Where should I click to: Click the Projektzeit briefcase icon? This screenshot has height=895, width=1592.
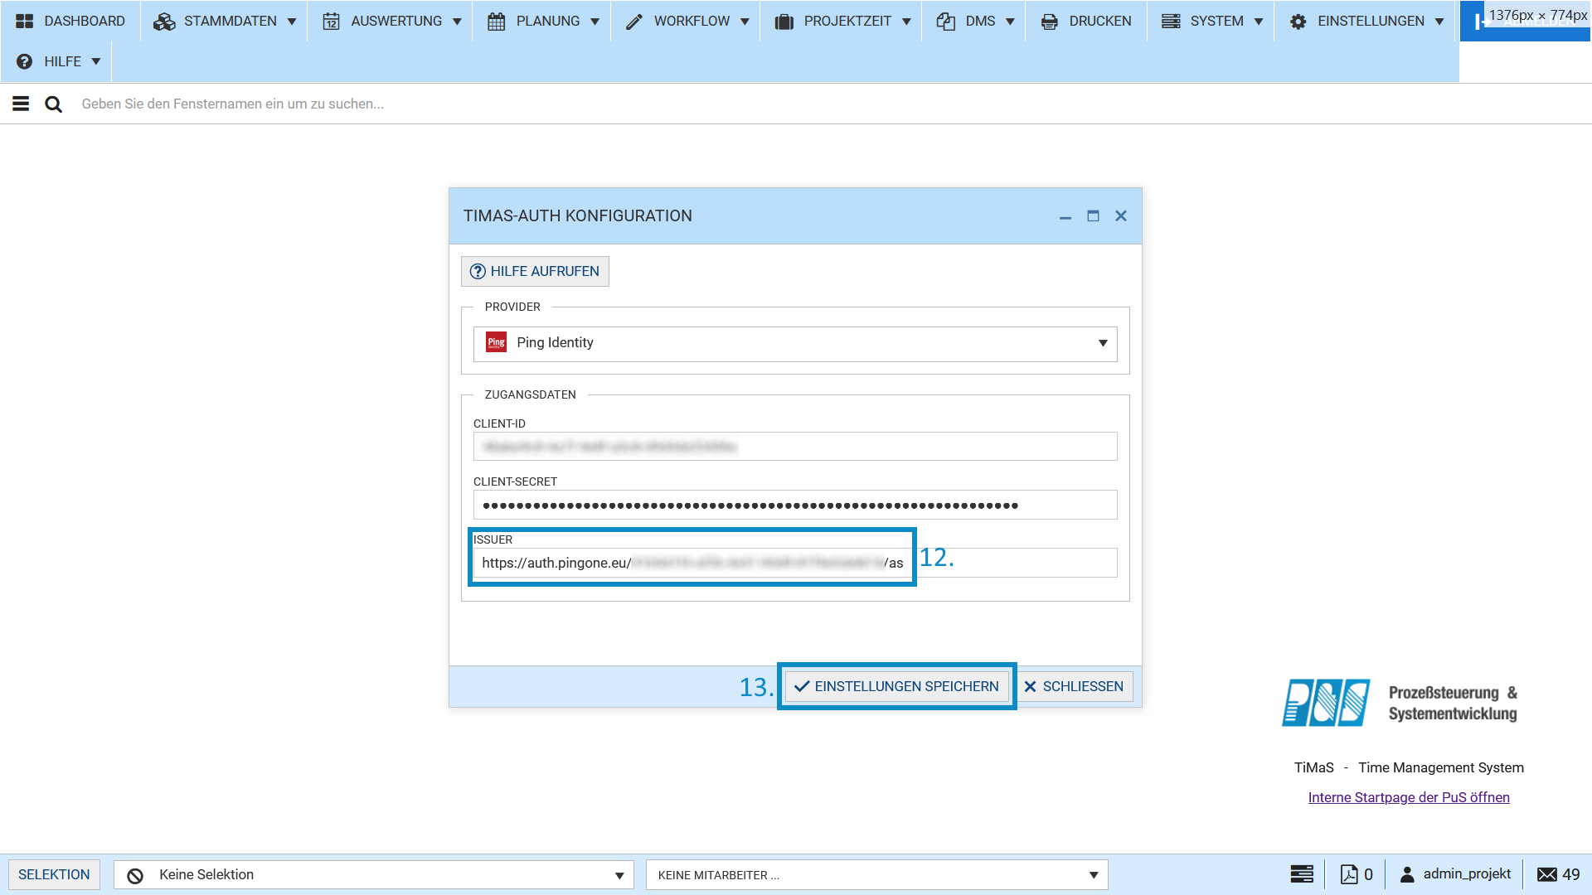(x=784, y=22)
